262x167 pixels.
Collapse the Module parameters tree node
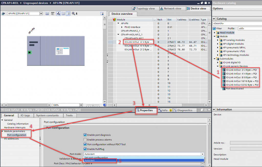pyautogui.click(x=2, y=131)
